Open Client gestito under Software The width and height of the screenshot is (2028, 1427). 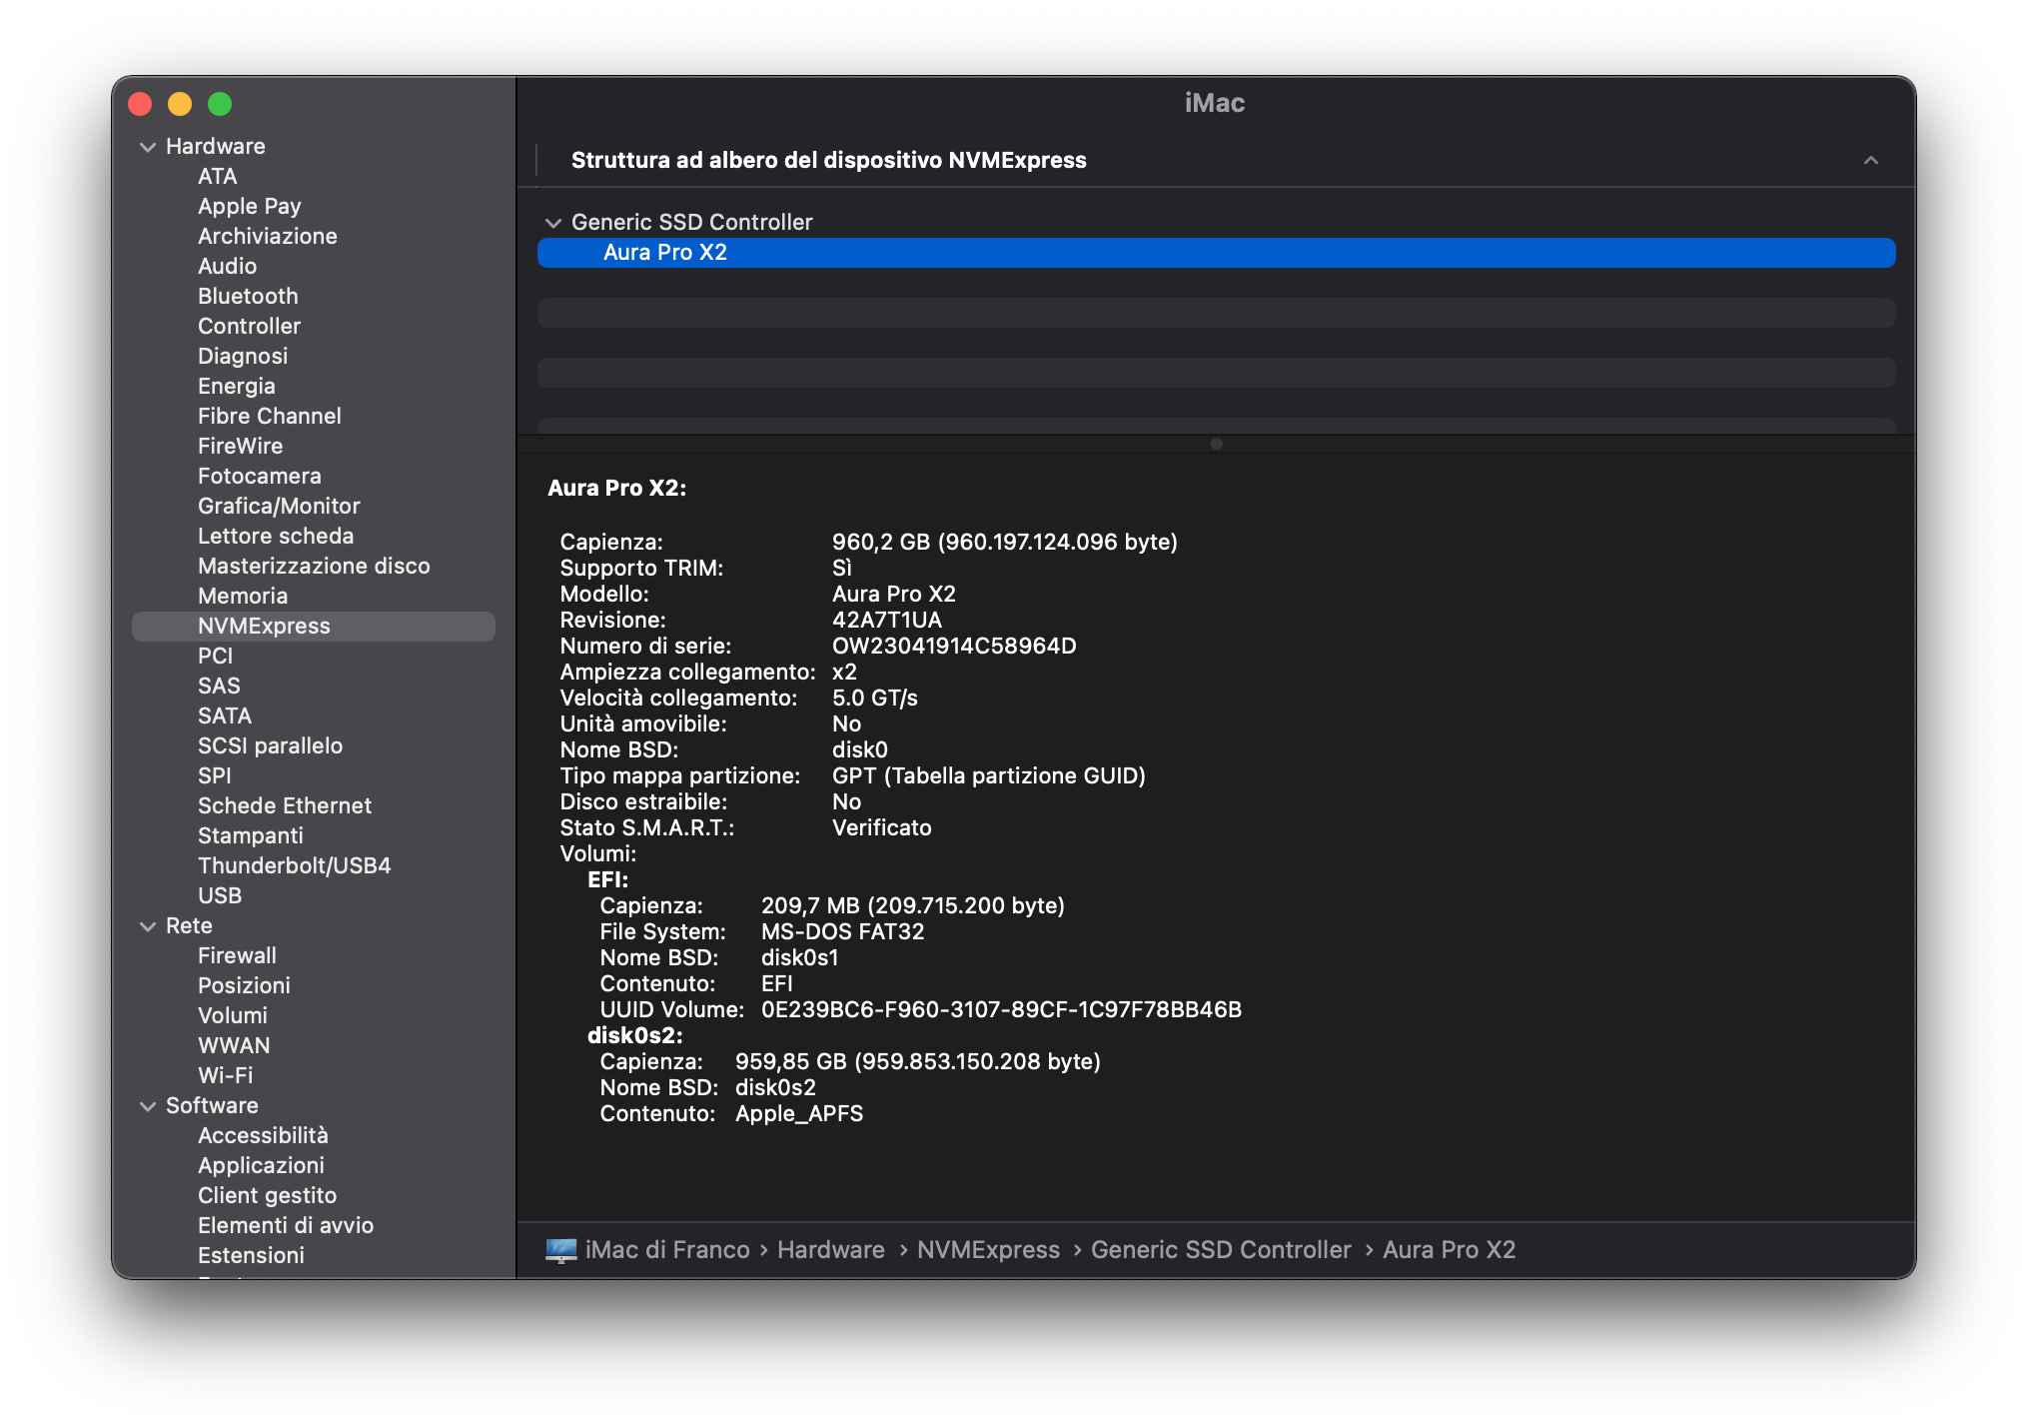[x=268, y=1195]
